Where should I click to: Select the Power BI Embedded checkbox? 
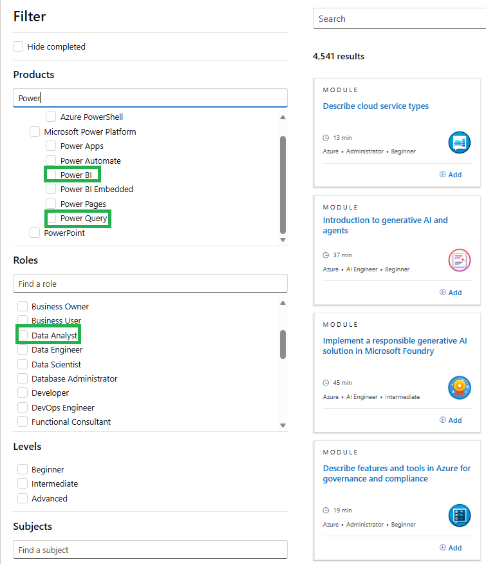[51, 190]
